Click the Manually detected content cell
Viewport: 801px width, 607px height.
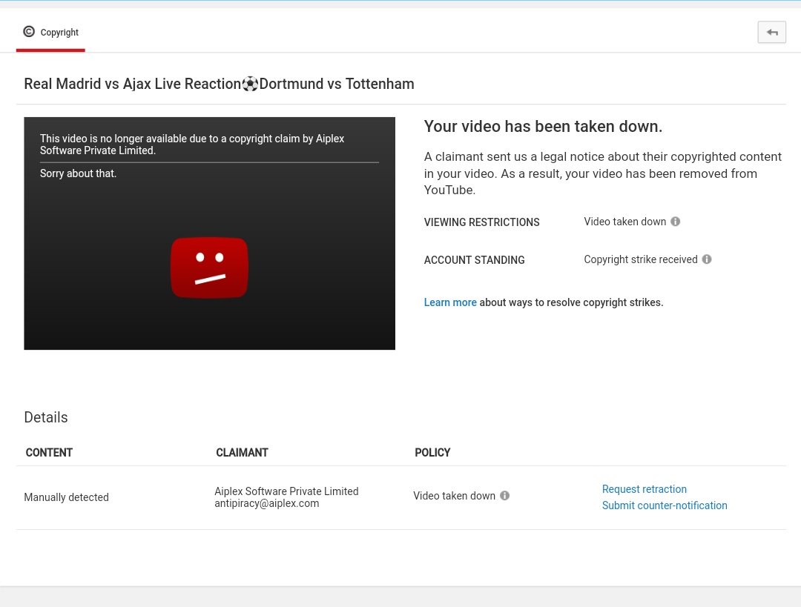[67, 497]
